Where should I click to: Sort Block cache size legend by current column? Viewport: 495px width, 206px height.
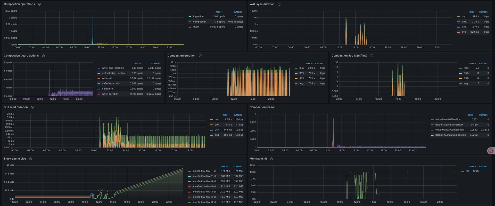(x=237, y=166)
